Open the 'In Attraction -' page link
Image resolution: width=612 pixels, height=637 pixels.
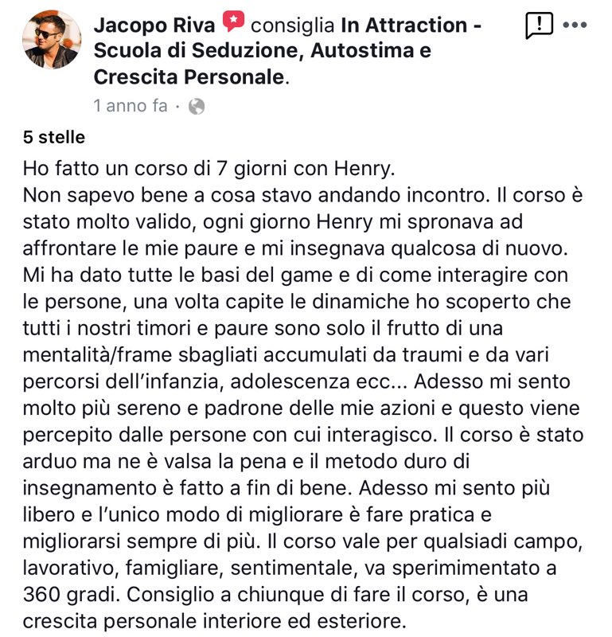[x=411, y=25]
